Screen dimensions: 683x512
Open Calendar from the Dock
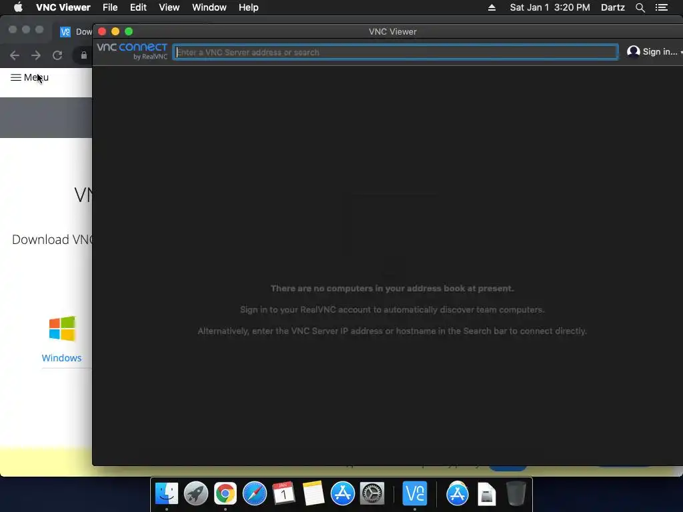[x=283, y=493]
